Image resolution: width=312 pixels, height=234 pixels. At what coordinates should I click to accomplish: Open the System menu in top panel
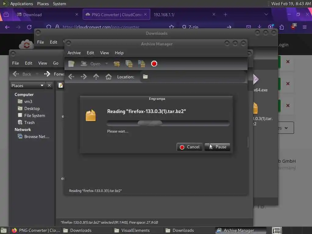[59, 4]
